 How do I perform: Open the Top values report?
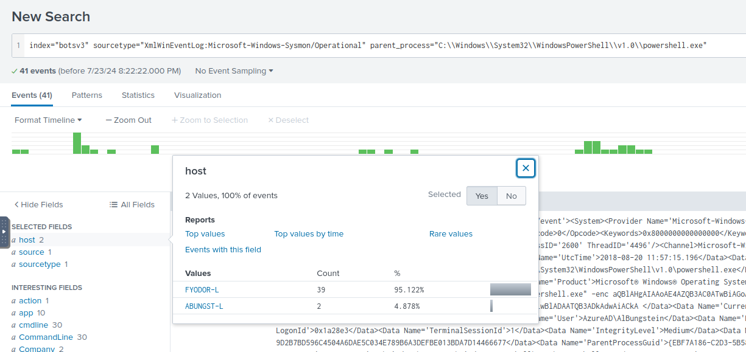point(205,234)
